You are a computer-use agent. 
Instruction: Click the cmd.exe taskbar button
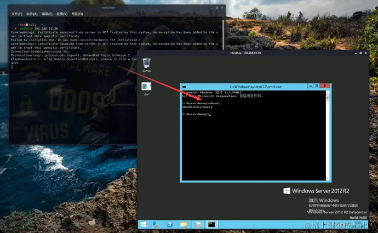coord(211,225)
